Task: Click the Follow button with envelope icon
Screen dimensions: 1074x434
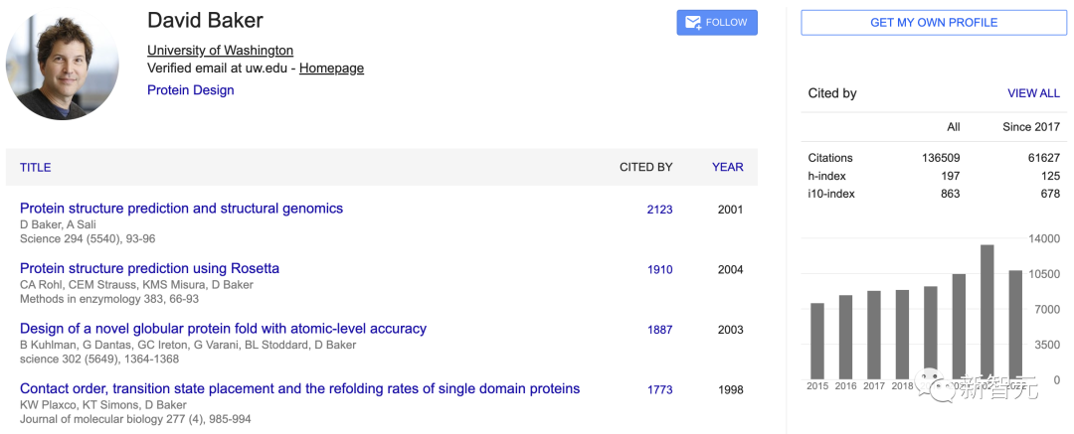Action: click(x=716, y=23)
